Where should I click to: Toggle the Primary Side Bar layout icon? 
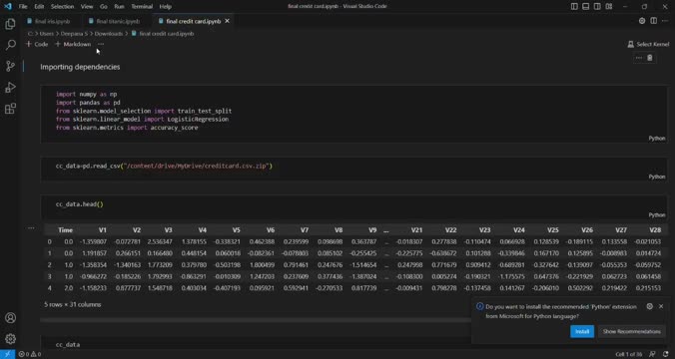tap(574, 6)
